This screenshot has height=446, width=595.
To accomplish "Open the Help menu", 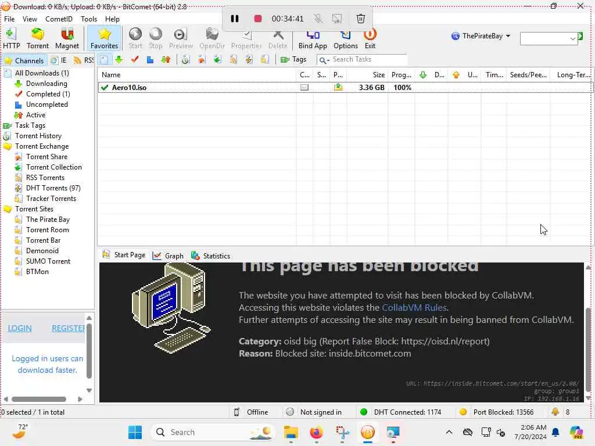I will pyautogui.click(x=112, y=19).
